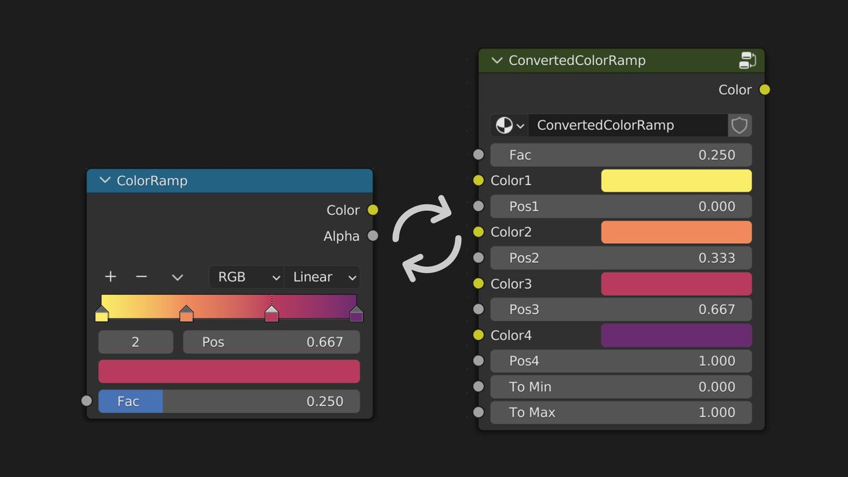The image size is (848, 477).
Task: Click the node group icon in ConvertedColorRamp header
Action: (x=747, y=60)
